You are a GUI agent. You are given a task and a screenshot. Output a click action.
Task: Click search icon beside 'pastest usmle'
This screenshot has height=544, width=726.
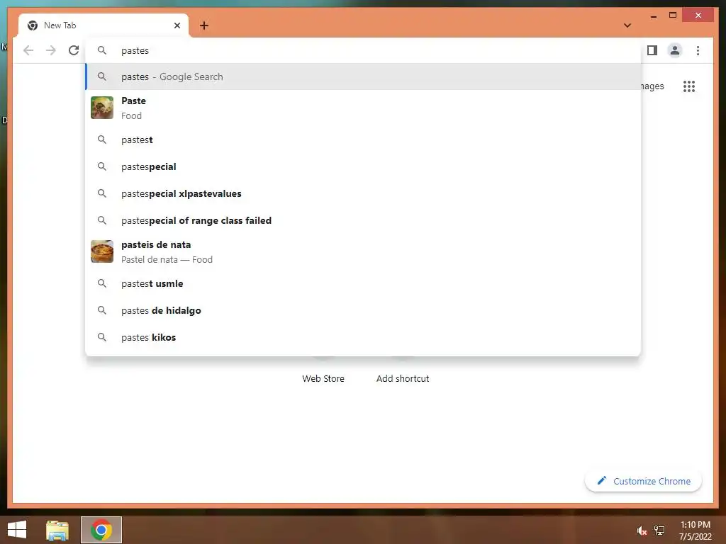102,283
